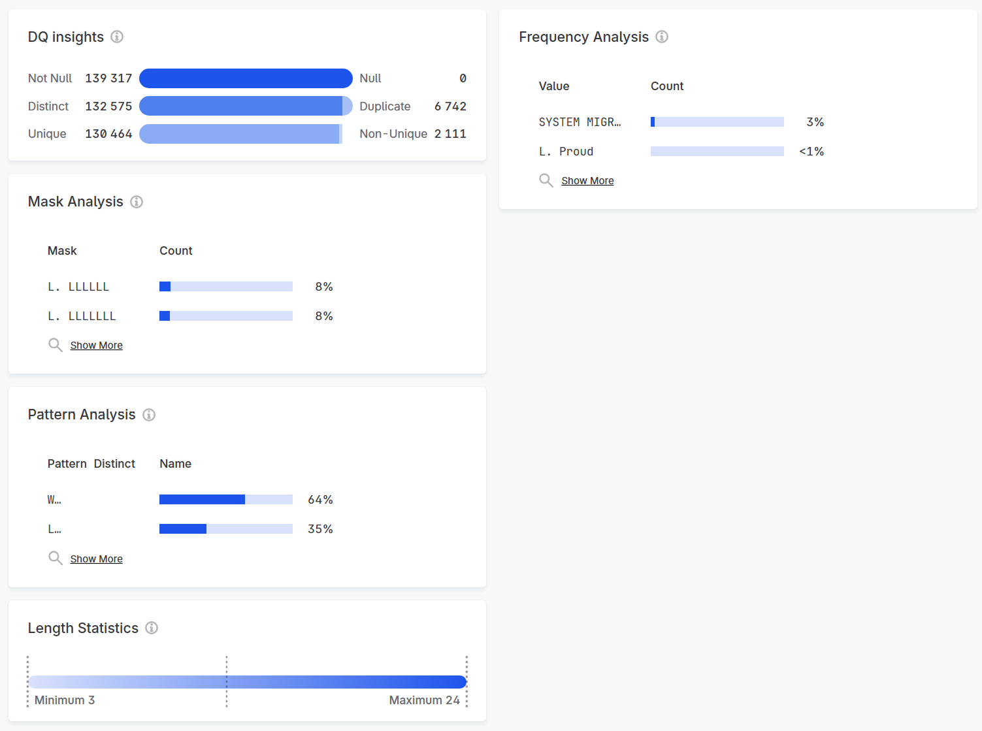Click the magnifier icon in Pattern Analysis
Viewport: 982px width, 731px height.
56,558
